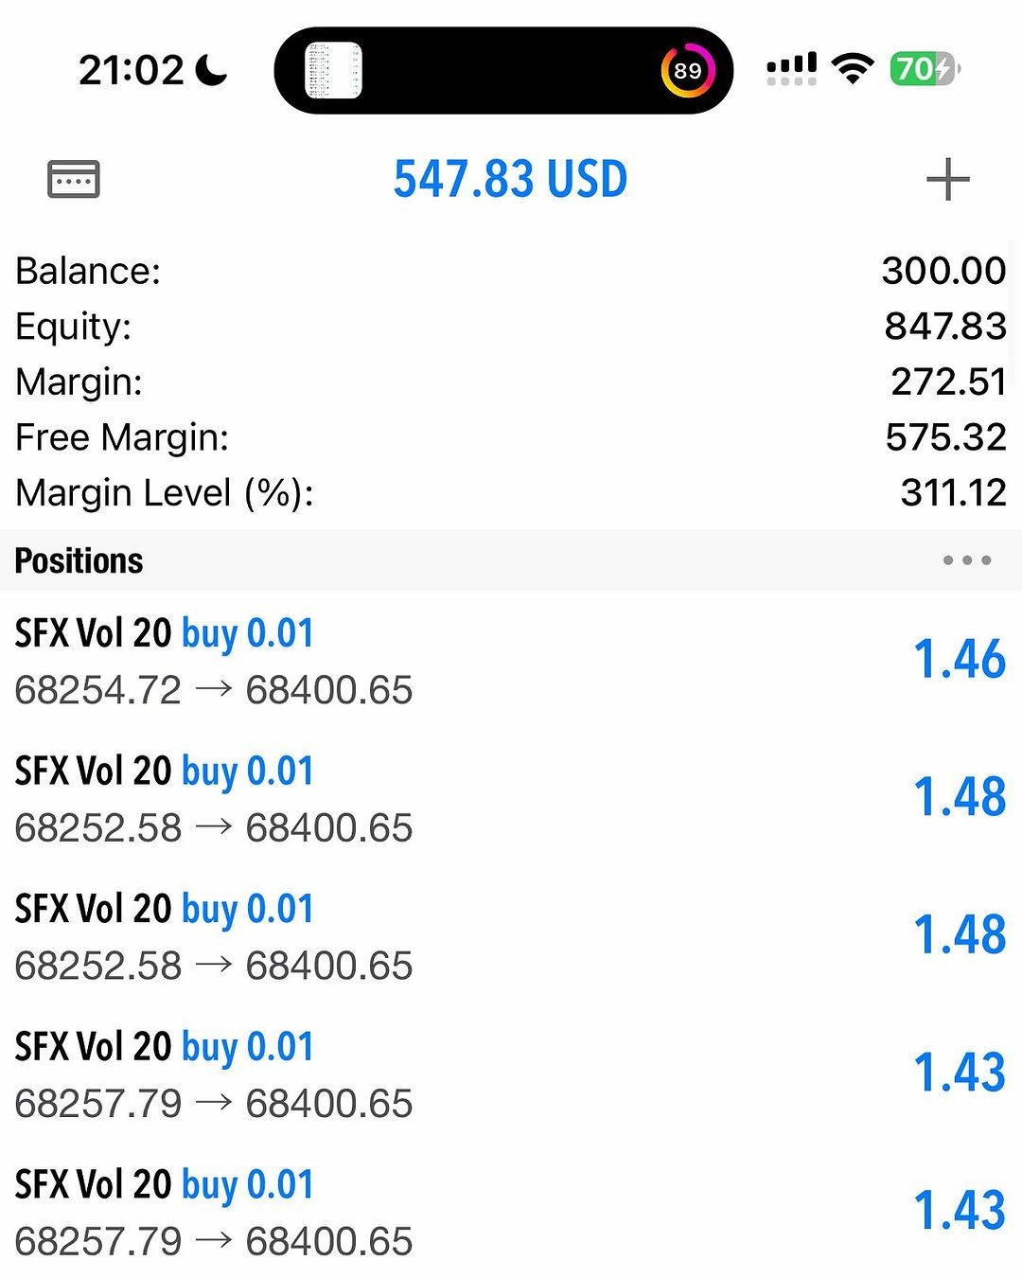Viewport: 1022px width, 1278px height.
Task: Tap the moon focus icon beside the time
Action: tap(211, 70)
